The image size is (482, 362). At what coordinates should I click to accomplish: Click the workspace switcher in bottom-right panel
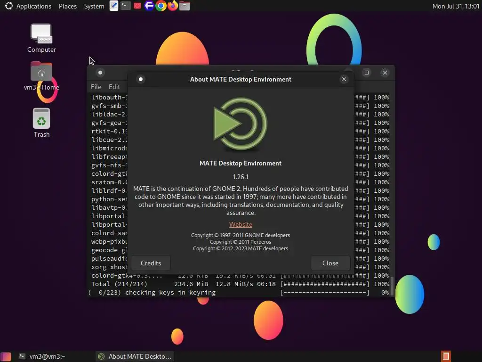tap(446, 356)
